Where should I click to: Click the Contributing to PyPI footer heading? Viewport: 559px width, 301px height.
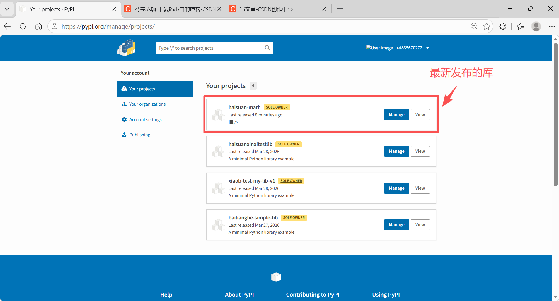[x=313, y=295]
